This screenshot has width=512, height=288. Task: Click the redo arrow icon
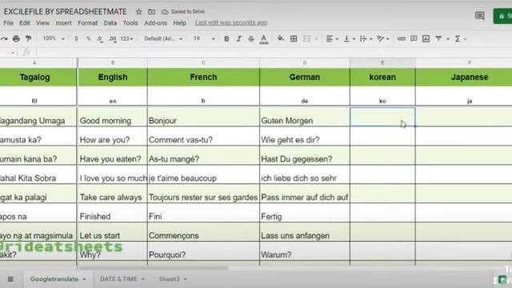tap(4, 39)
